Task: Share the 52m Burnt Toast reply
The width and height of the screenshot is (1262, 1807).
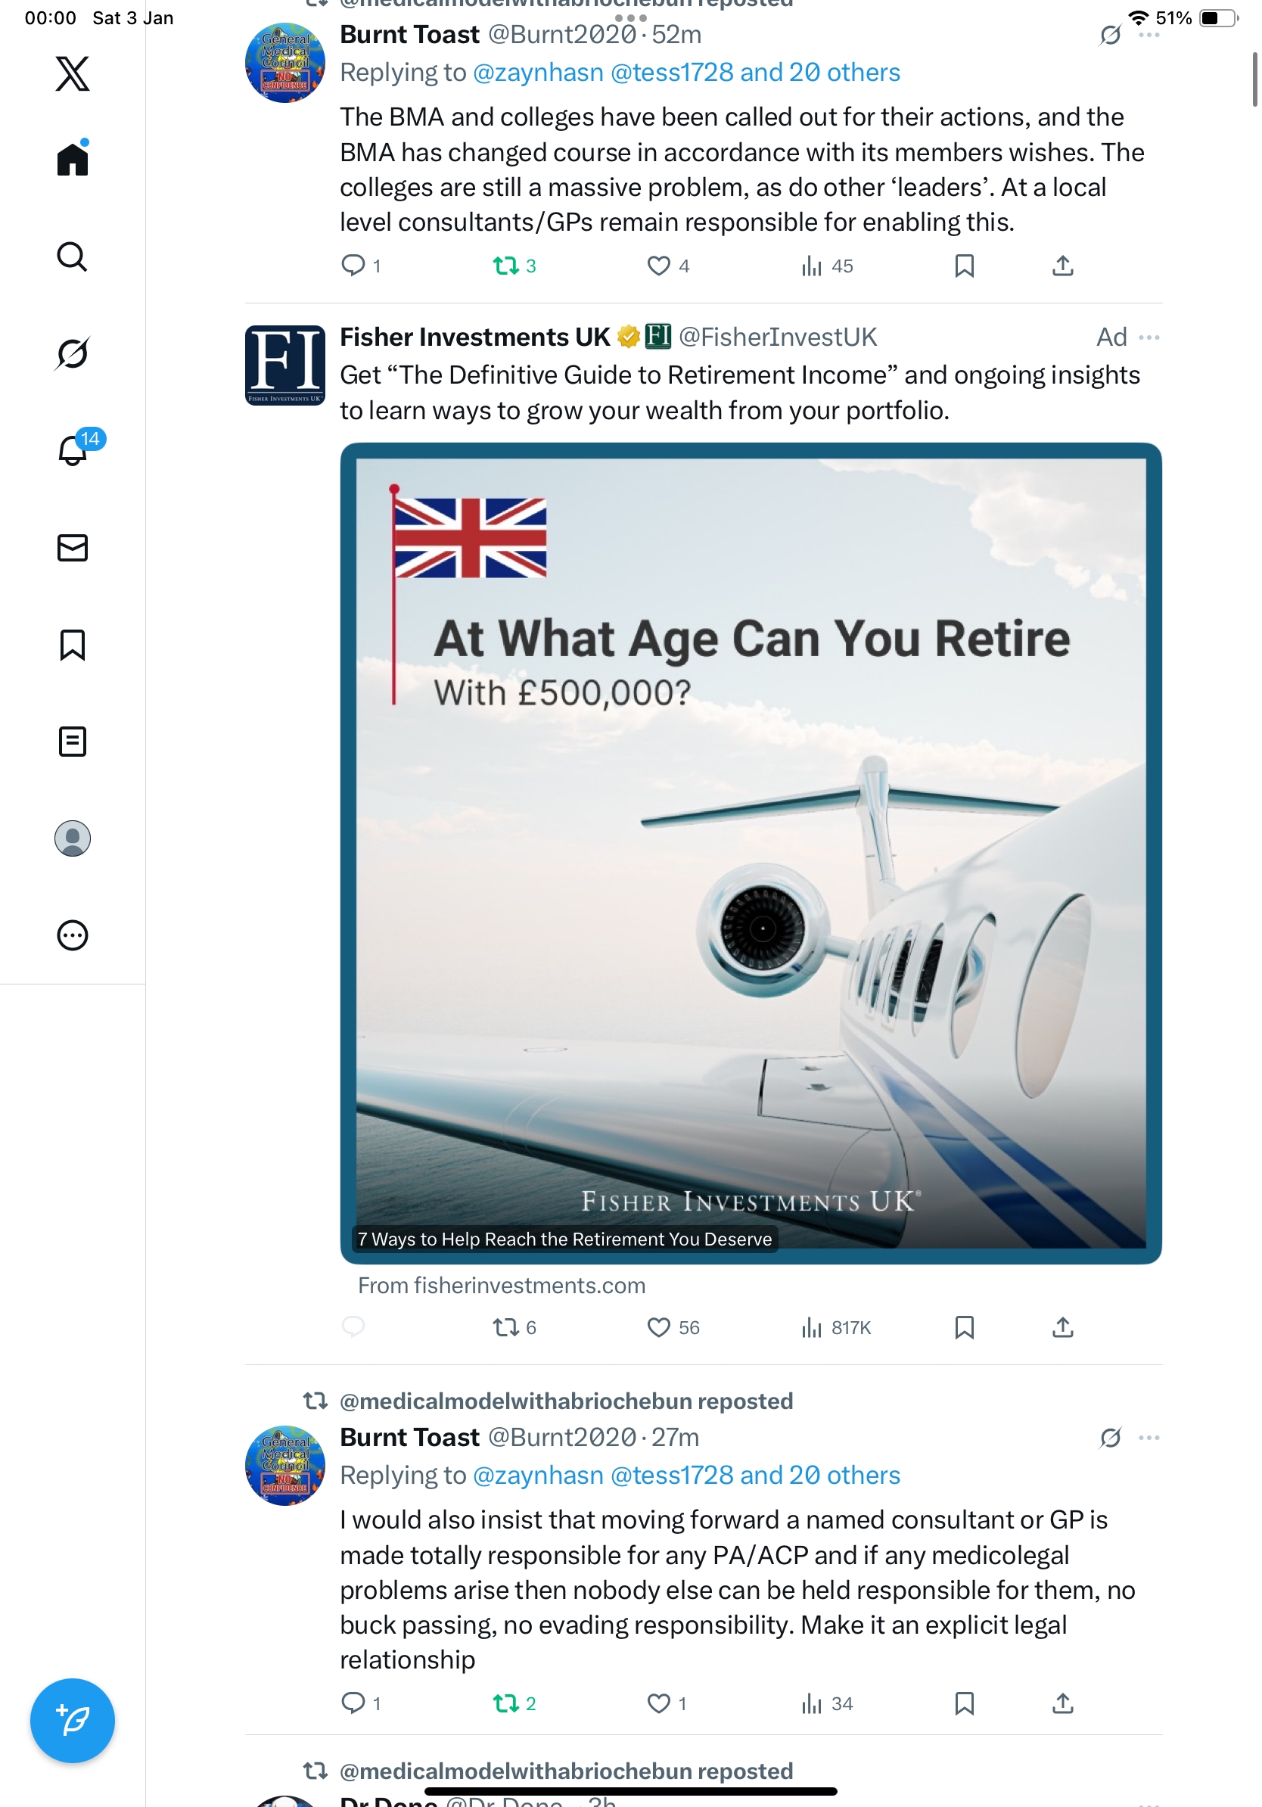Action: [x=1062, y=266]
